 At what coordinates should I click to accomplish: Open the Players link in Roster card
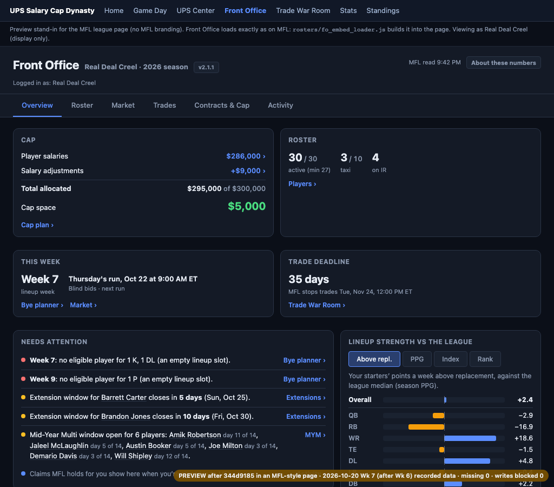pyautogui.click(x=302, y=184)
